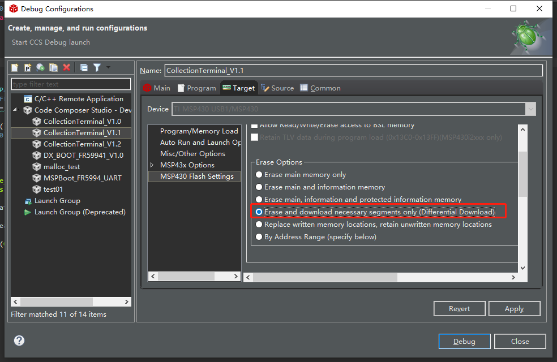
Task: Click the configuration tree horizontal scrollbar thumb
Action: (57, 301)
